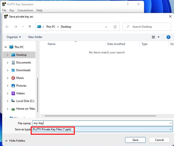This screenshot has width=174, height=146.
Task: Click the Forward navigation arrow
Action: [x=15, y=27]
